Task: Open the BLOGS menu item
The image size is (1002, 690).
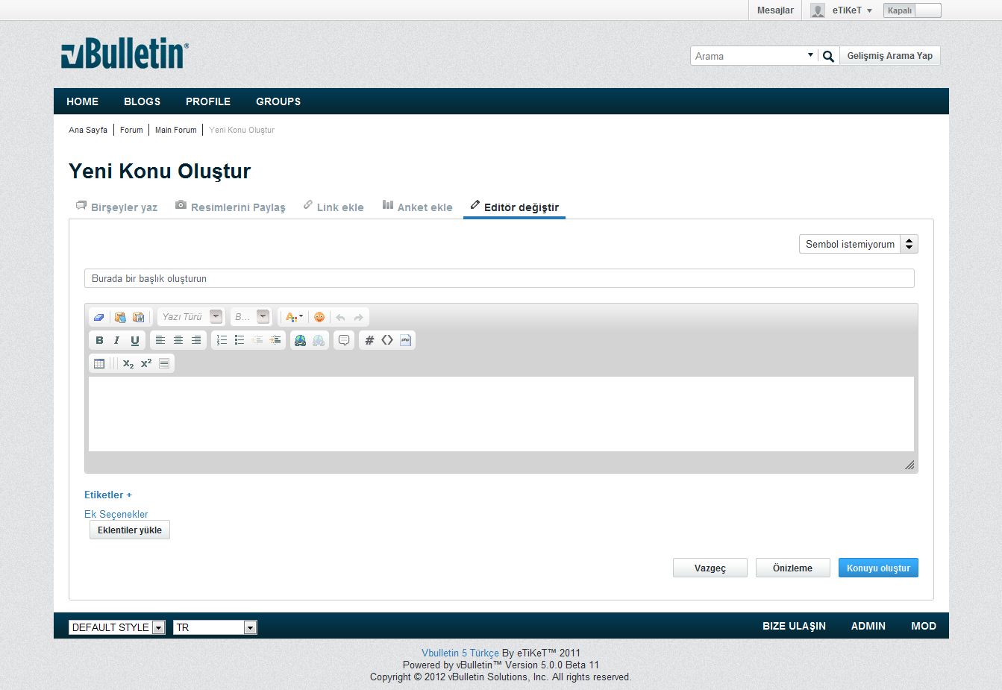Action: (142, 101)
